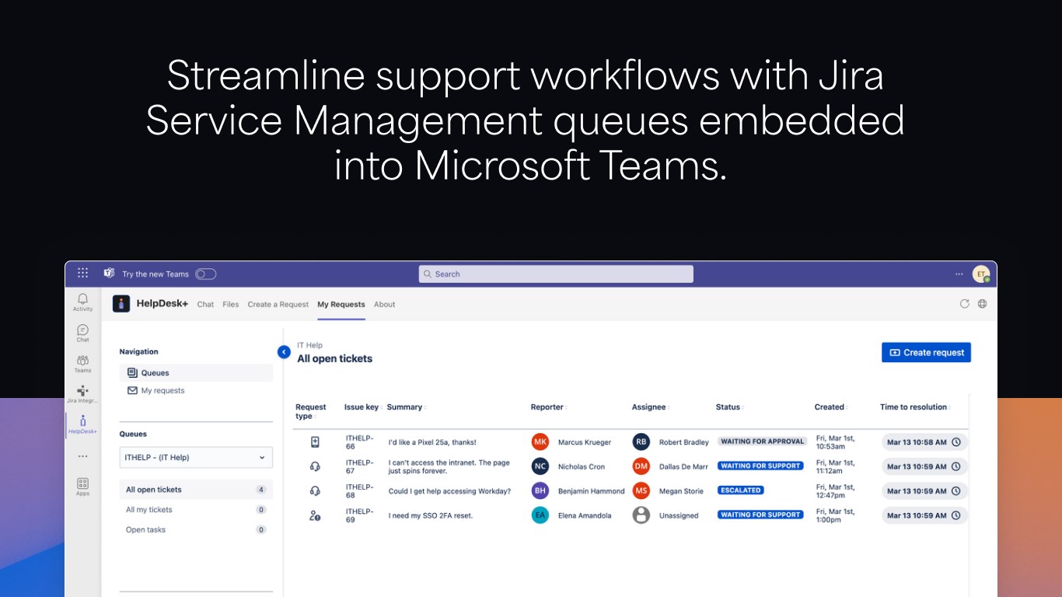This screenshot has width=1062, height=597.
Task: Click the WAITING FOR APPROVAL status badge
Action: (762, 442)
